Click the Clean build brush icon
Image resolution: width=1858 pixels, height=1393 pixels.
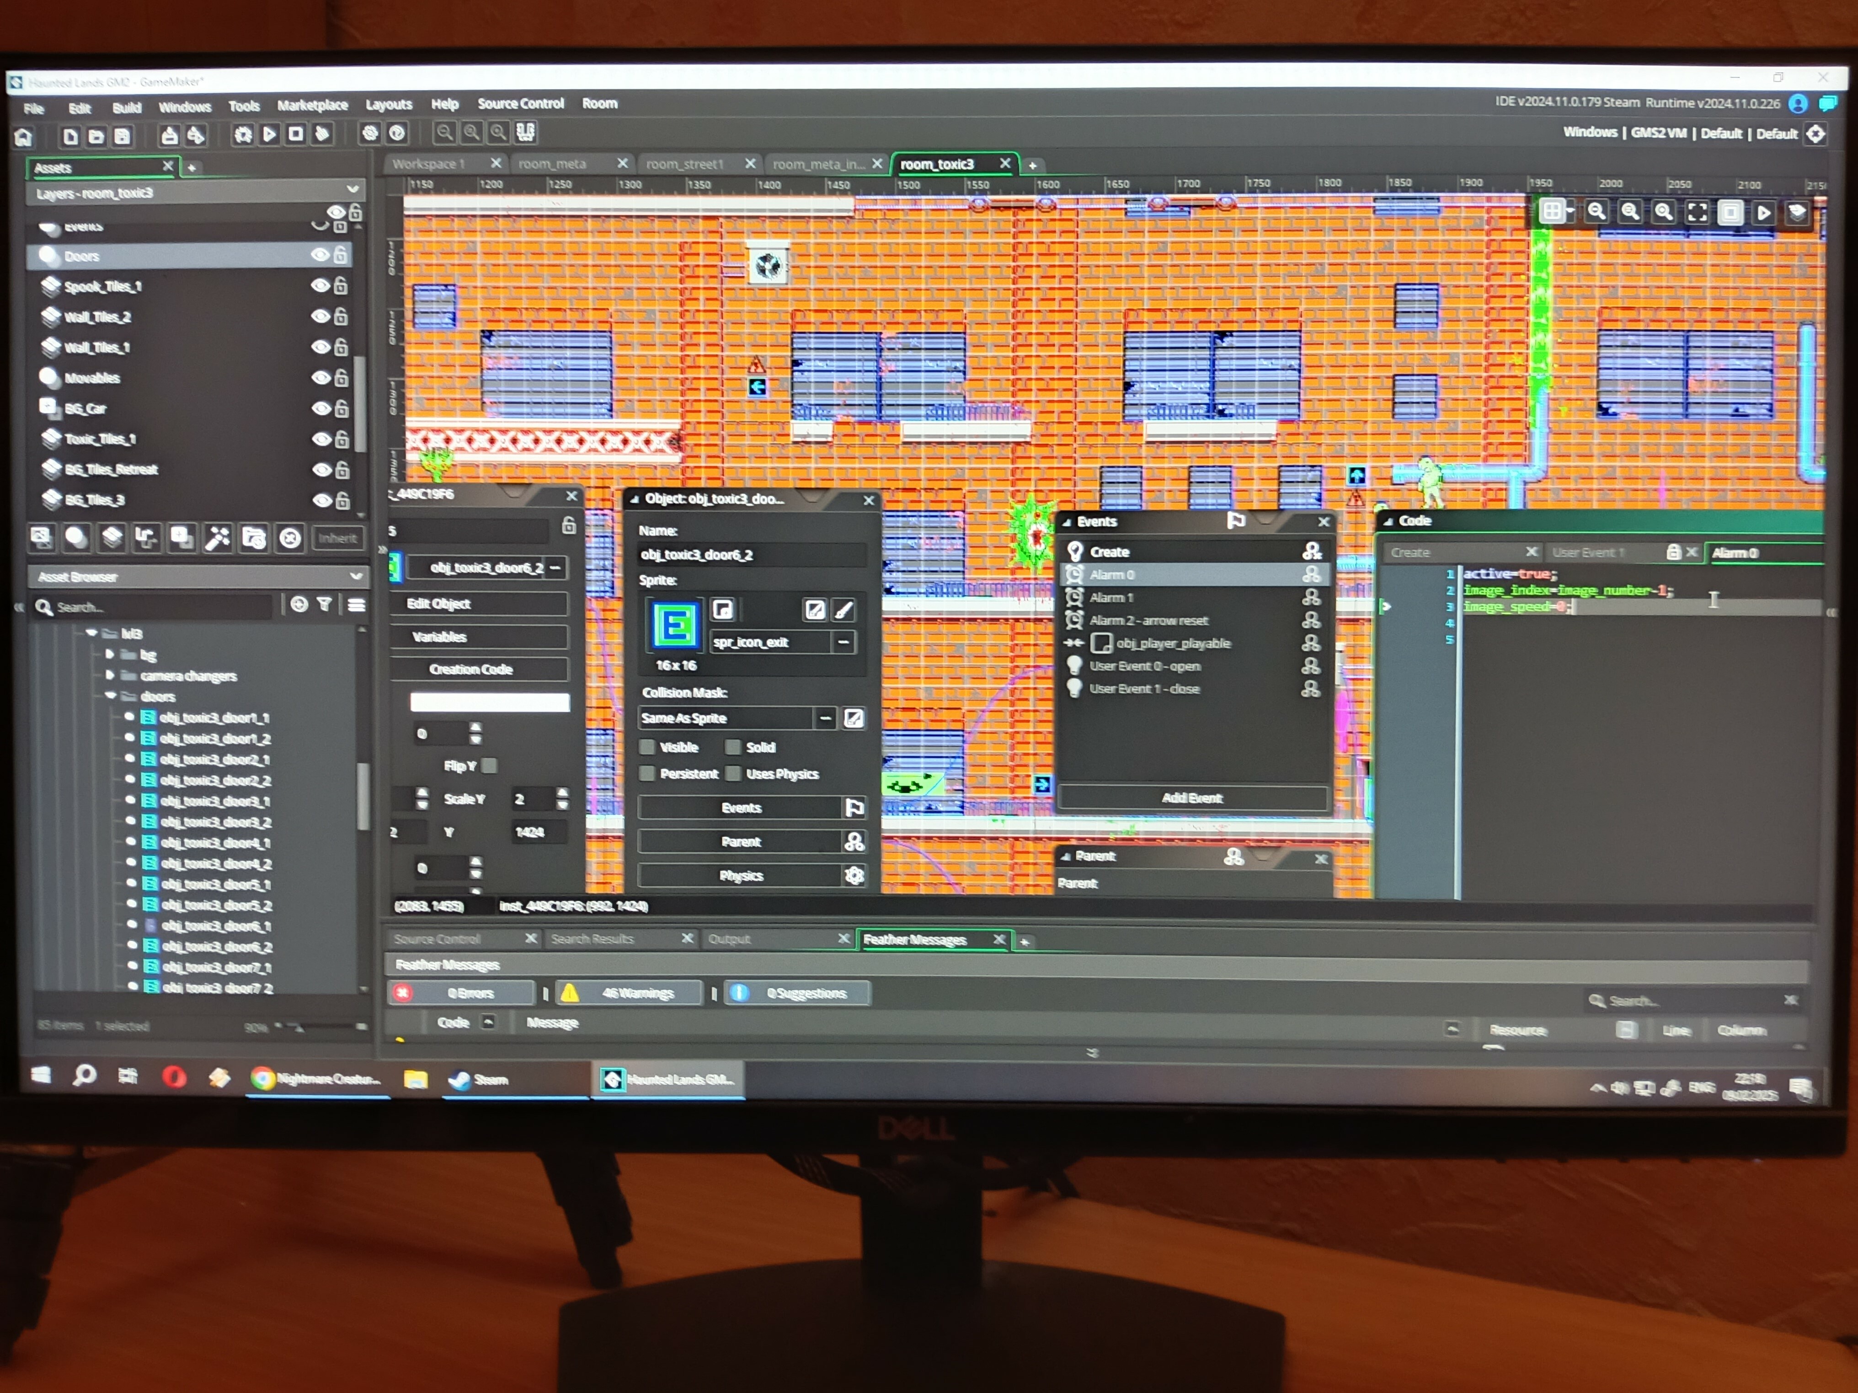click(x=322, y=134)
